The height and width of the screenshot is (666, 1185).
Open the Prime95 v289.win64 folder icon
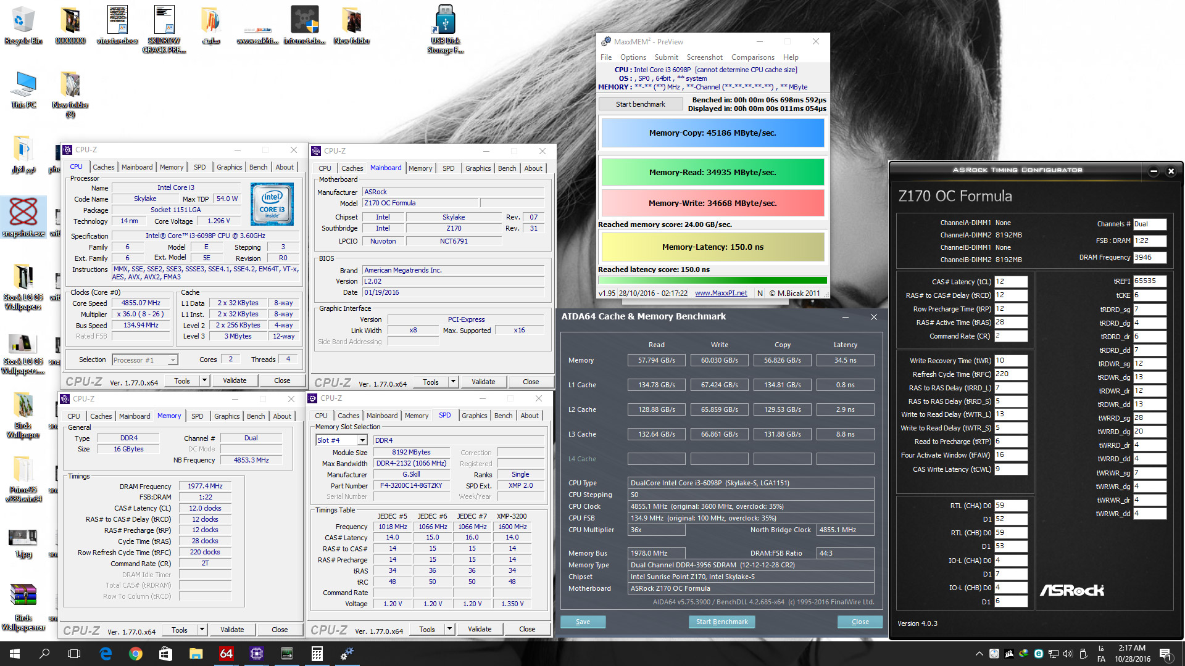[23, 479]
